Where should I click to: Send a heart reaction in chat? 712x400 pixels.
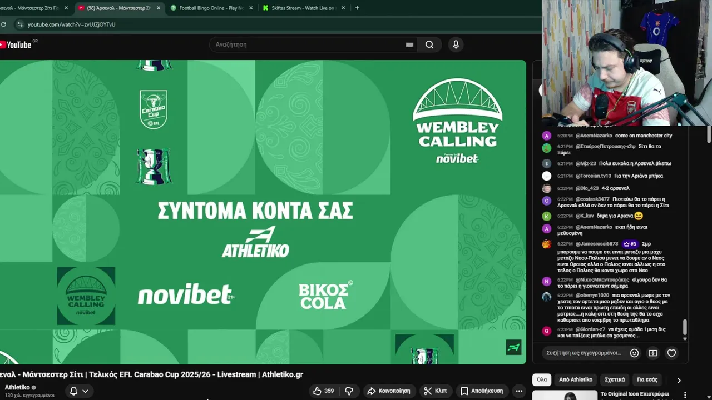click(671, 353)
